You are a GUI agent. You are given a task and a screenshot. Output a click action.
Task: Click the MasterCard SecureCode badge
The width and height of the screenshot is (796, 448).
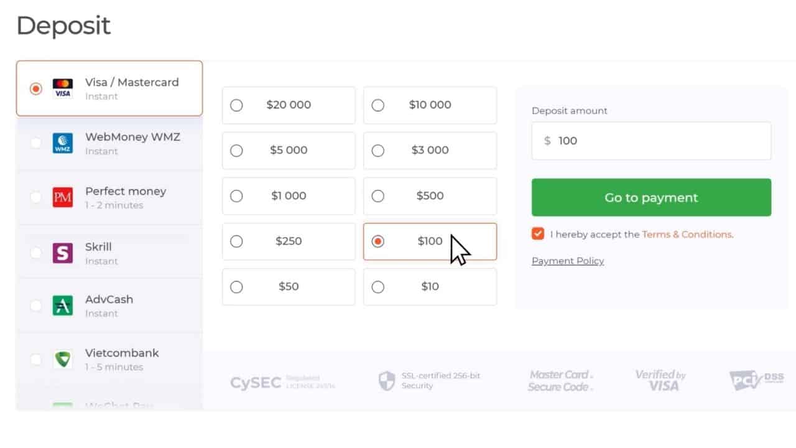(560, 380)
